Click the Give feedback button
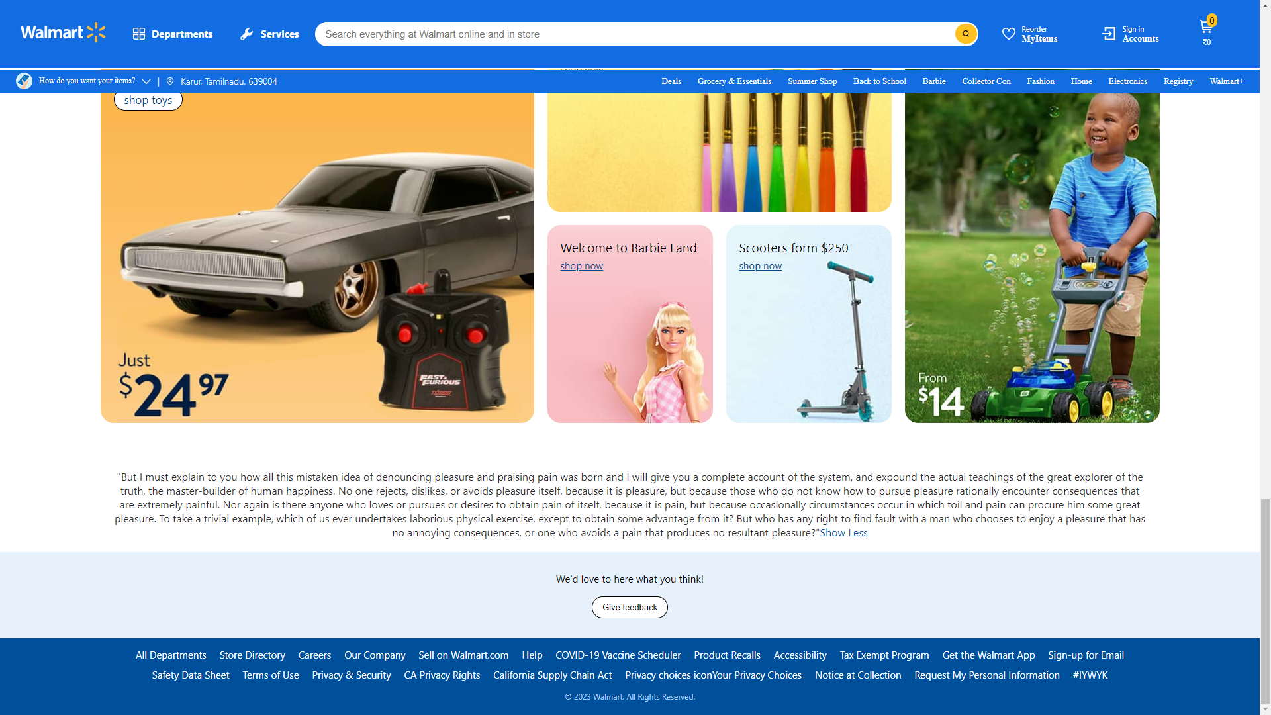1271x715 pixels. (x=630, y=607)
